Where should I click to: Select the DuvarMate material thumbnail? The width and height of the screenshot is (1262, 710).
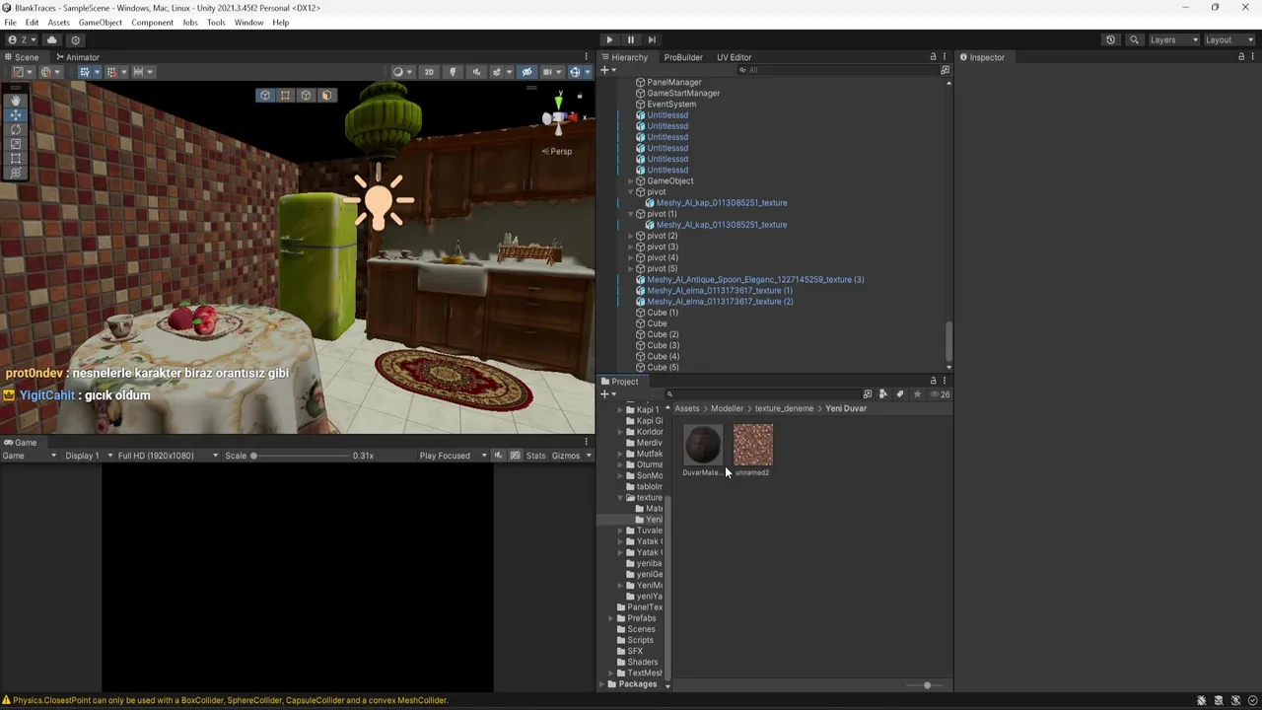pyautogui.click(x=703, y=445)
